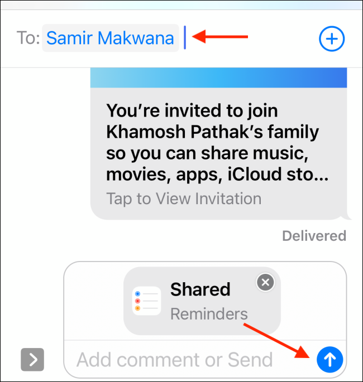Expand the apps drawer chevron
The width and height of the screenshot is (363, 382).
click(x=32, y=360)
